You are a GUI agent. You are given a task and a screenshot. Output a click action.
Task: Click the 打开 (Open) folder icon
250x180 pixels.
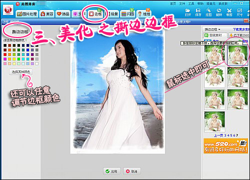pos(188,12)
